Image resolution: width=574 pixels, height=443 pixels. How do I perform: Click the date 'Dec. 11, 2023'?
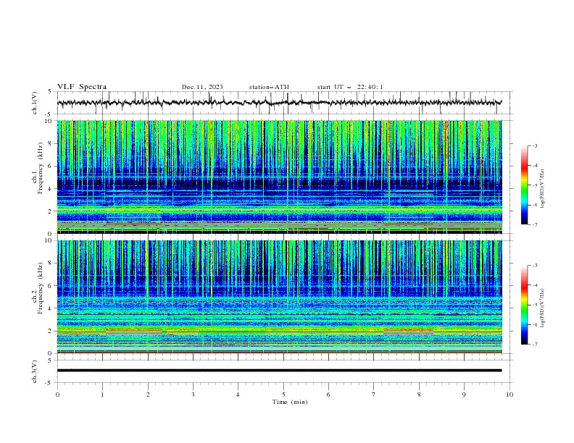tap(202, 87)
